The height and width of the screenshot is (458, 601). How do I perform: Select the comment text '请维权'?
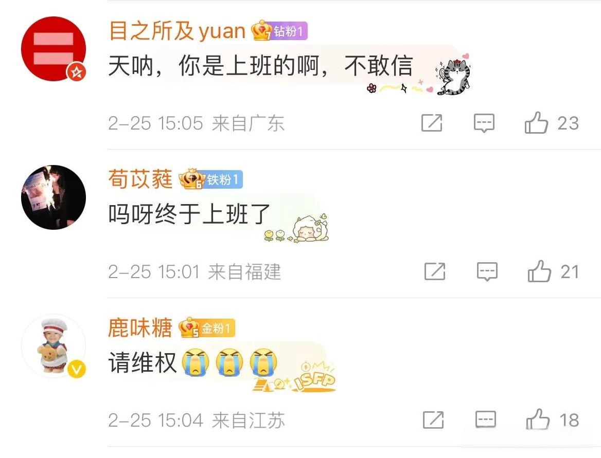[142, 362]
